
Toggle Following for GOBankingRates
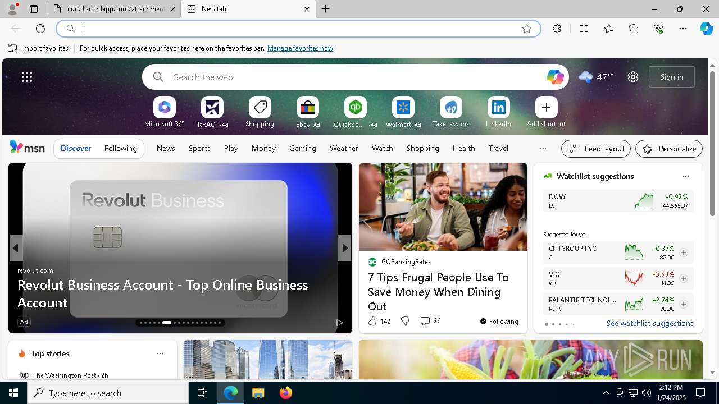click(x=499, y=322)
